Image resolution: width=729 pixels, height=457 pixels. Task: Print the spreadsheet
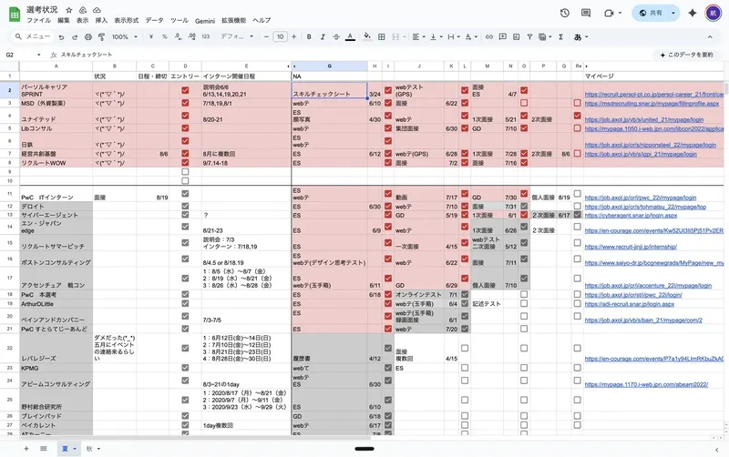coord(87,36)
